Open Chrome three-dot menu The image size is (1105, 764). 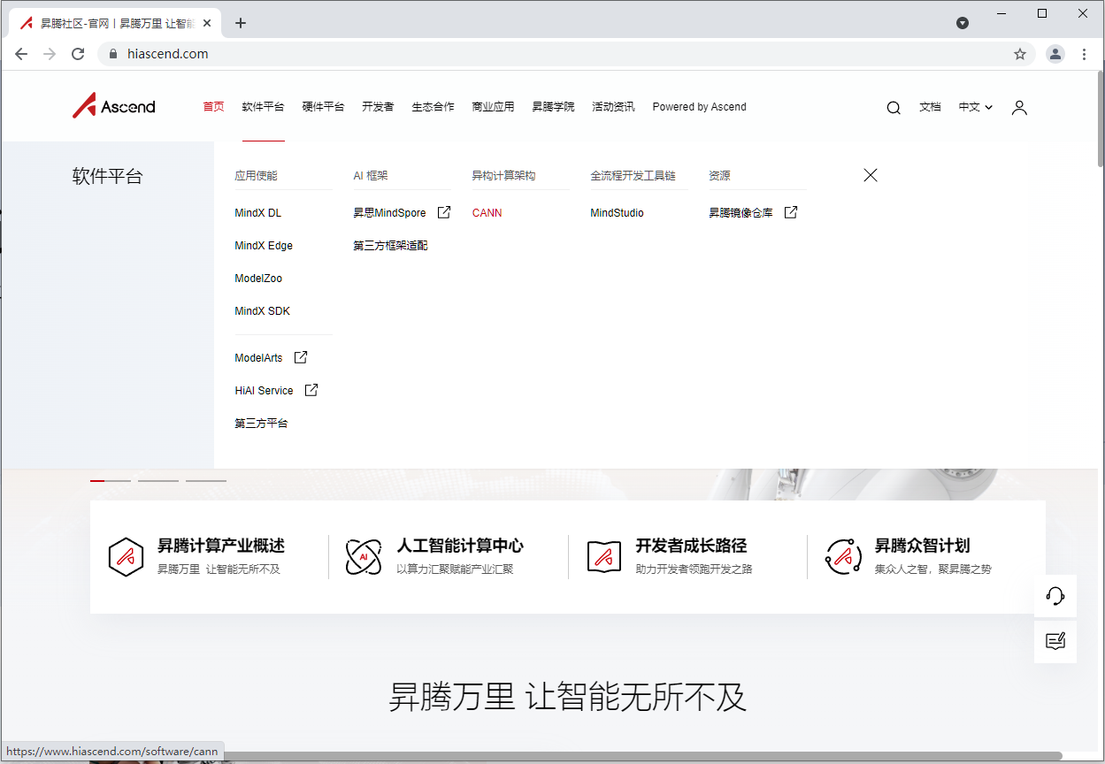pyautogui.click(x=1085, y=54)
